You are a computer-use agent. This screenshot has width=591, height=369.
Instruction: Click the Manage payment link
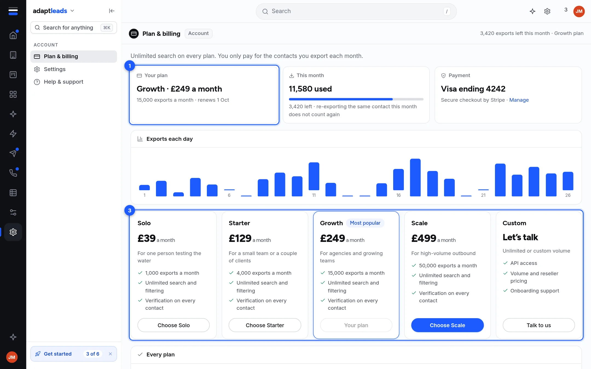tap(519, 100)
